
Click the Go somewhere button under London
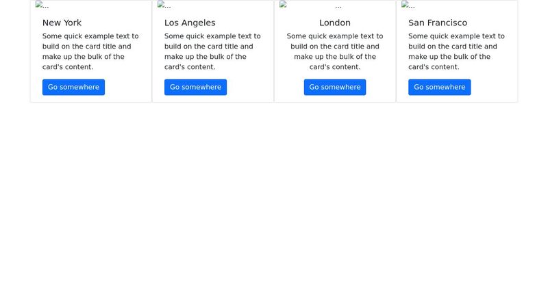tap(335, 87)
